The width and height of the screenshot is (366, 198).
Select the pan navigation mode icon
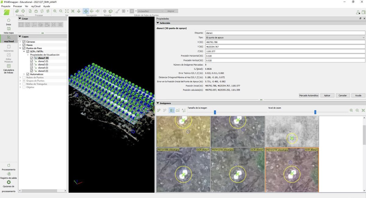click(86, 11)
